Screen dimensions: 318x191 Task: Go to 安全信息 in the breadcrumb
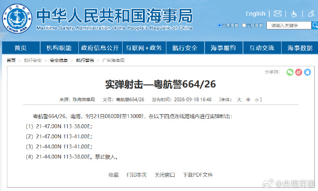(x=59, y=60)
